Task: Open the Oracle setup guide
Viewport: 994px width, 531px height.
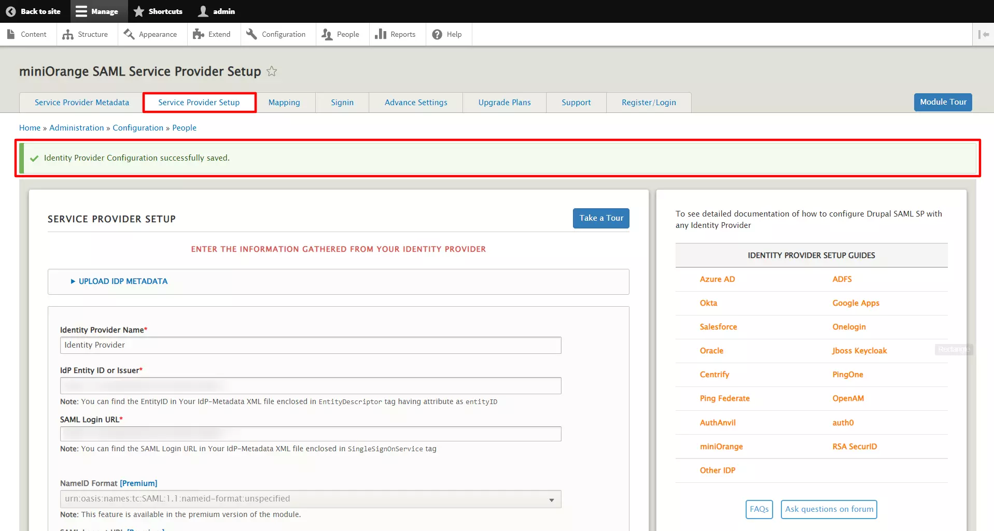Action: pyautogui.click(x=711, y=351)
